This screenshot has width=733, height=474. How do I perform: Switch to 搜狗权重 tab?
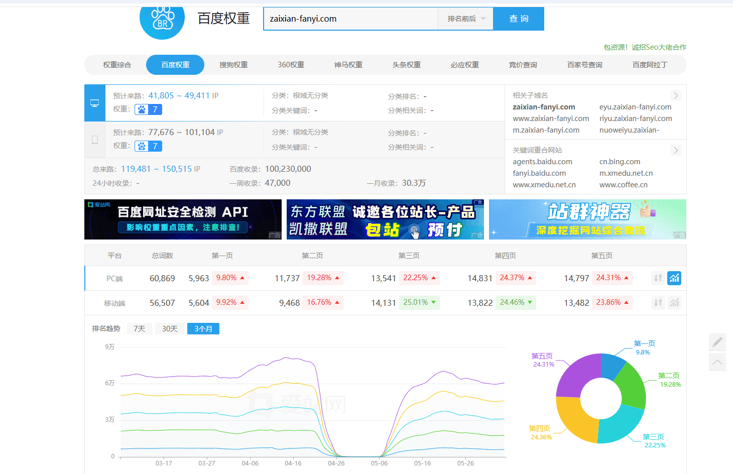point(233,65)
